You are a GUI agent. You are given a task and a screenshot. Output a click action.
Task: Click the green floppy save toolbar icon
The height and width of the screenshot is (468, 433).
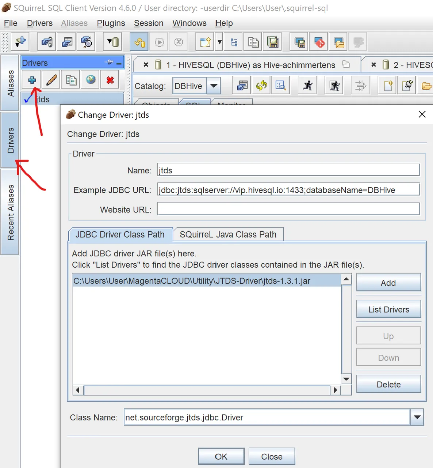point(272,42)
